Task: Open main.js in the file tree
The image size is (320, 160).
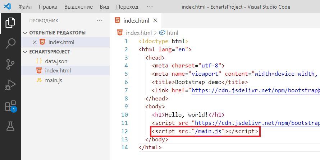Action: pos(54,80)
